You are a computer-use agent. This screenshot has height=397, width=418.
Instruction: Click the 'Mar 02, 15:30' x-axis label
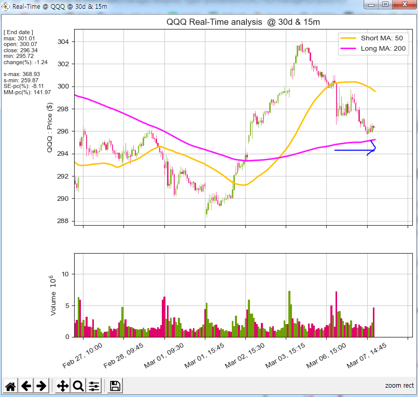point(245,356)
